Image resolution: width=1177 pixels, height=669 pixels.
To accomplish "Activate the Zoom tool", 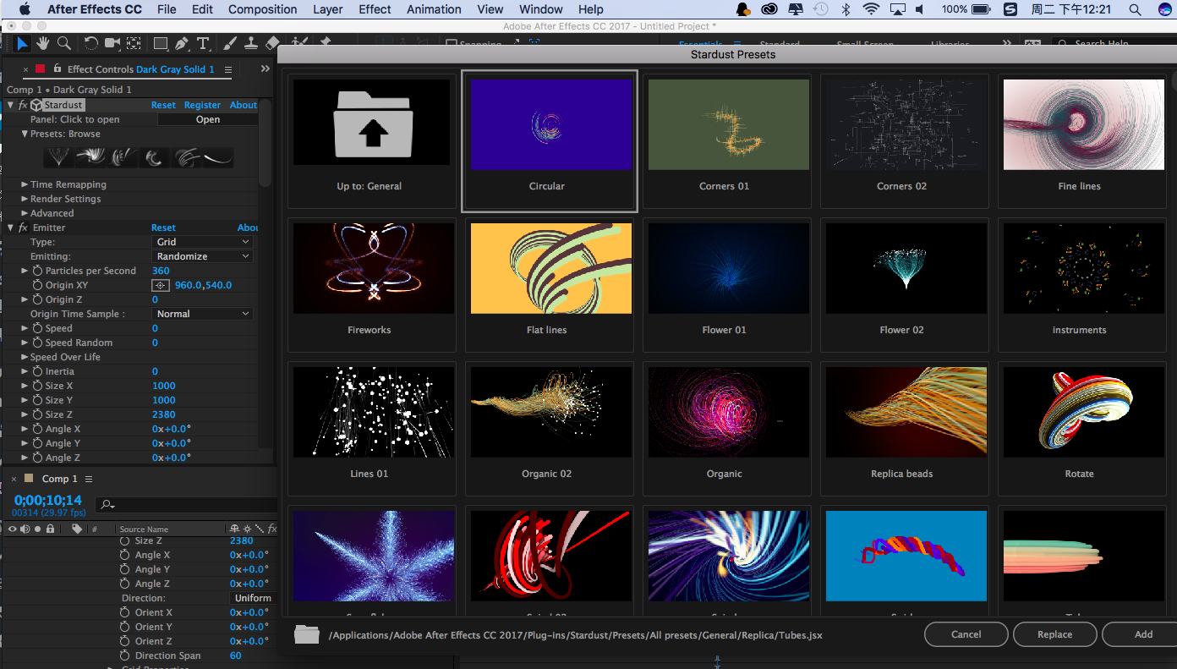I will click(x=63, y=43).
